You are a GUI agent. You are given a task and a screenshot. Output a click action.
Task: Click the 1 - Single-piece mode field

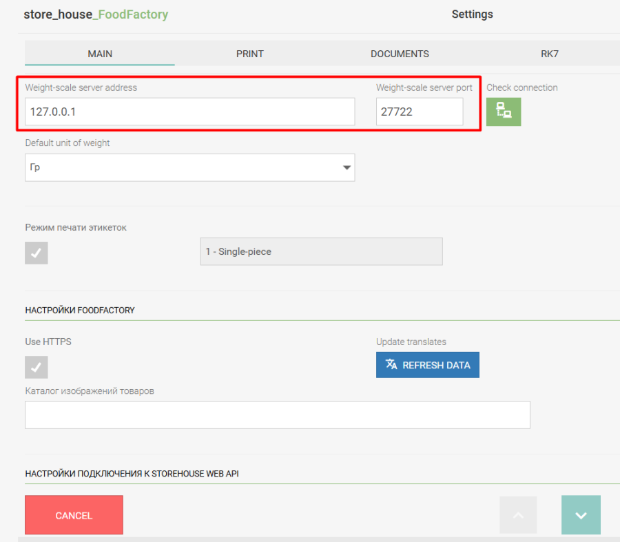[321, 252]
